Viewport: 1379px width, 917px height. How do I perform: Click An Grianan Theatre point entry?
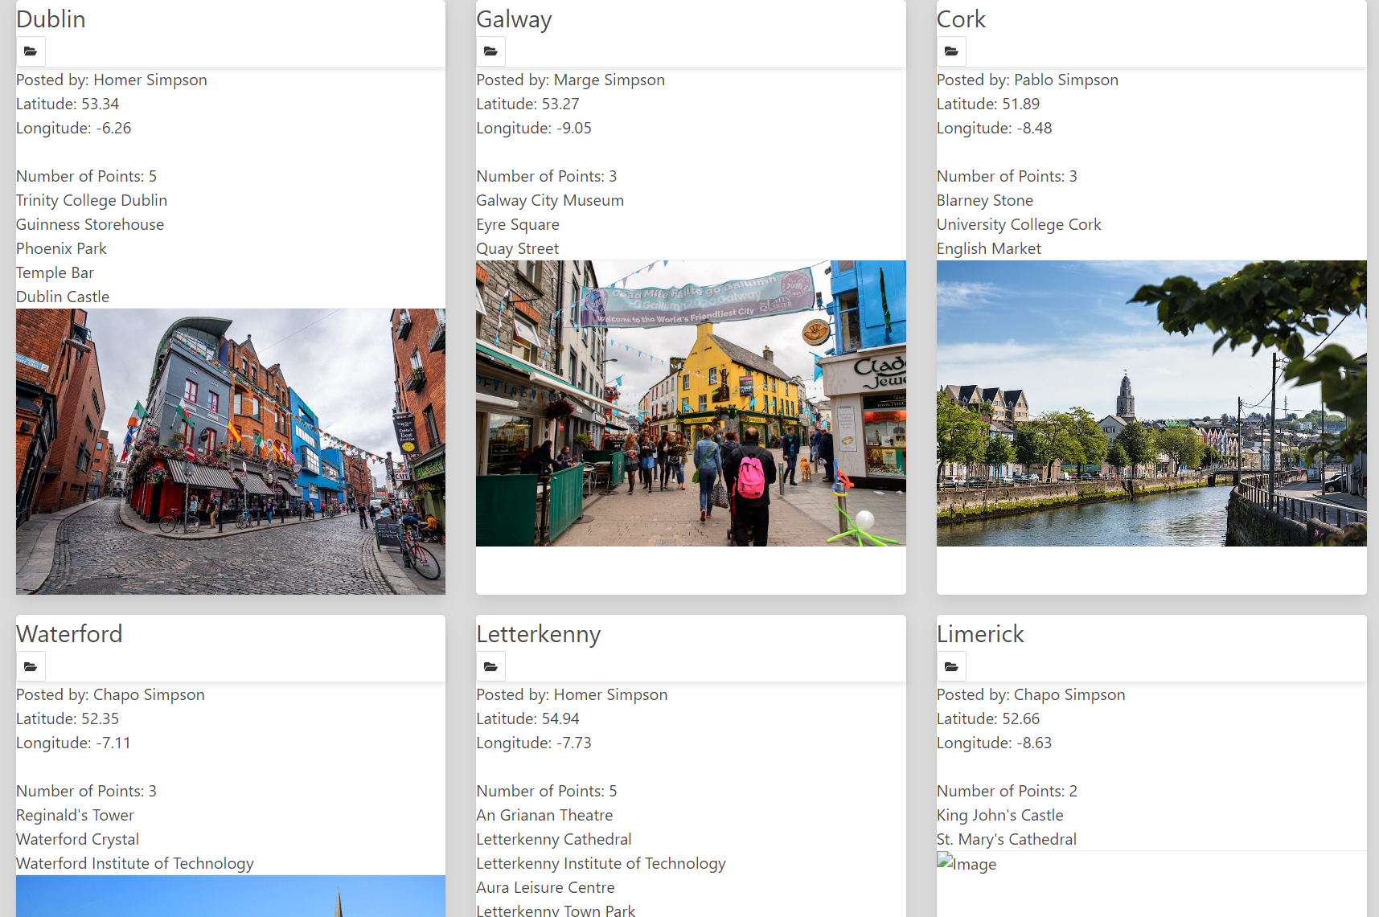coord(544,815)
